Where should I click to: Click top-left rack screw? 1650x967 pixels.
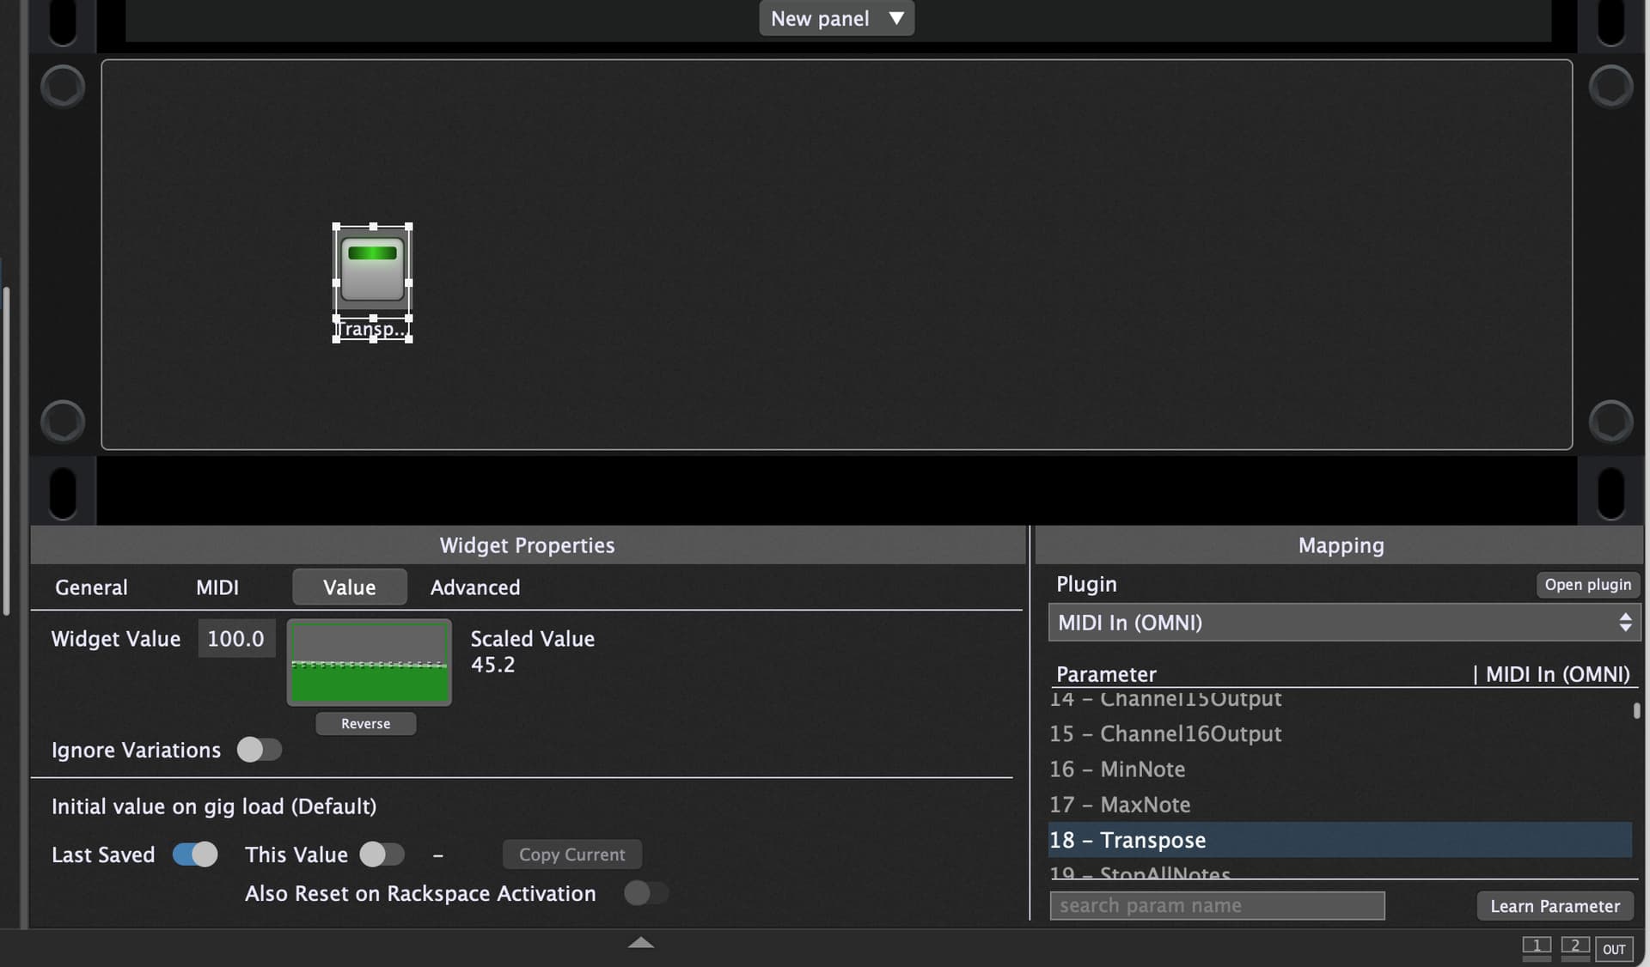[x=63, y=86]
